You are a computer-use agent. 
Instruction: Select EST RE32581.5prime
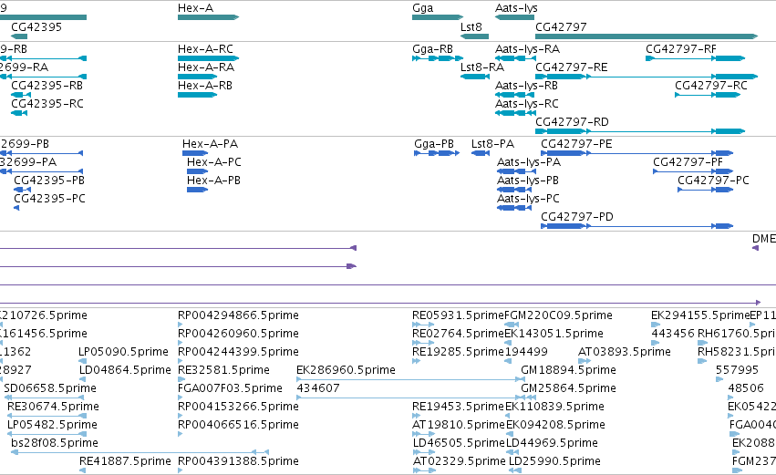point(223,370)
